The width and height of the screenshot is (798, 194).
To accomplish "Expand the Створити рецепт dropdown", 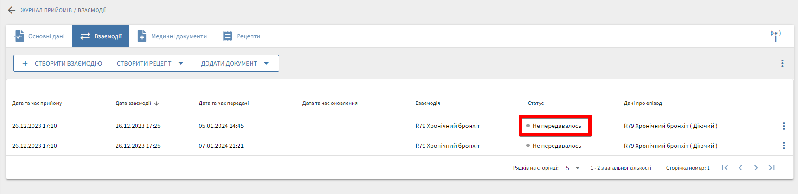I will point(181,64).
